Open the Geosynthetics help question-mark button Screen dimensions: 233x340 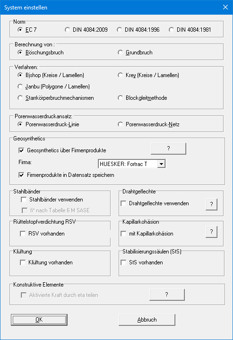pos(168,148)
